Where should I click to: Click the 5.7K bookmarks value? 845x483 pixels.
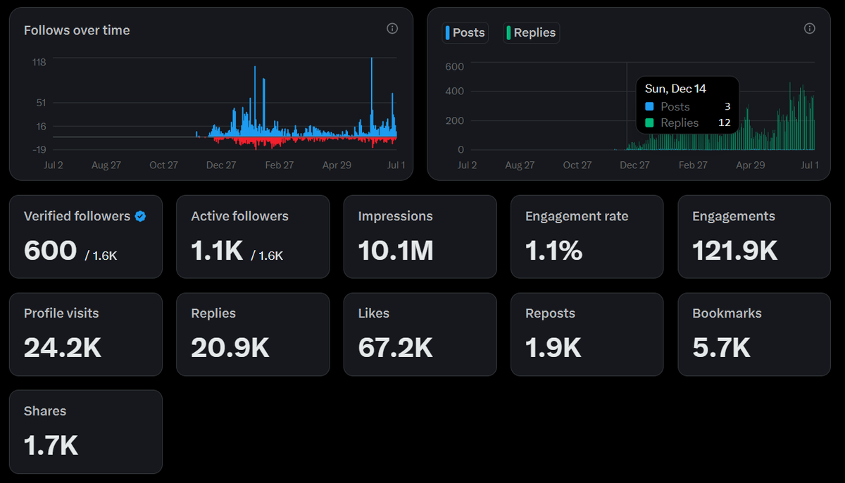722,347
